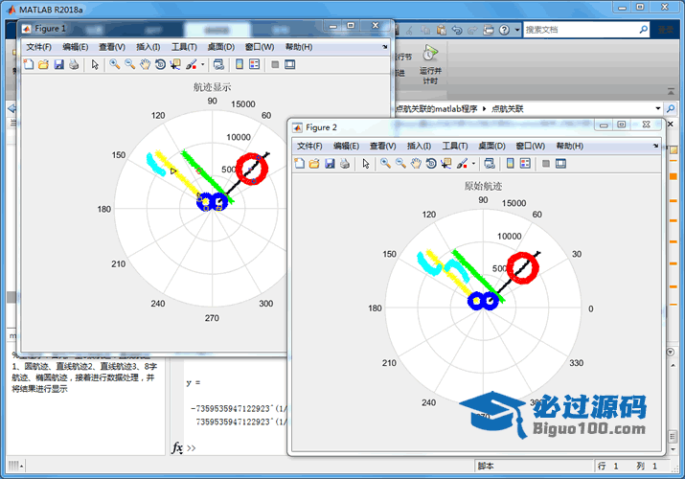Image resolution: width=685 pixels, height=479 pixels.
Task: Open 文件(F) menu in Figure 1
Action: click(38, 47)
